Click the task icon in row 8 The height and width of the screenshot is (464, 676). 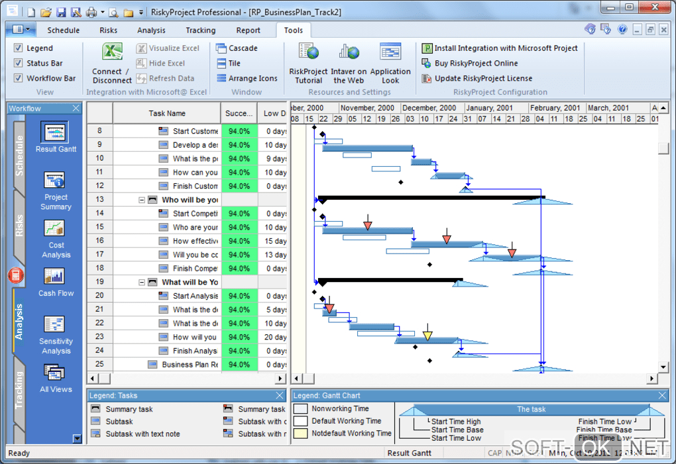[164, 131]
